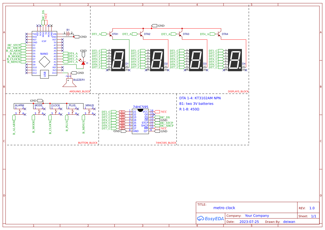Click the 74HC595 part name label
This screenshot has width=325, height=230.
tap(140, 107)
